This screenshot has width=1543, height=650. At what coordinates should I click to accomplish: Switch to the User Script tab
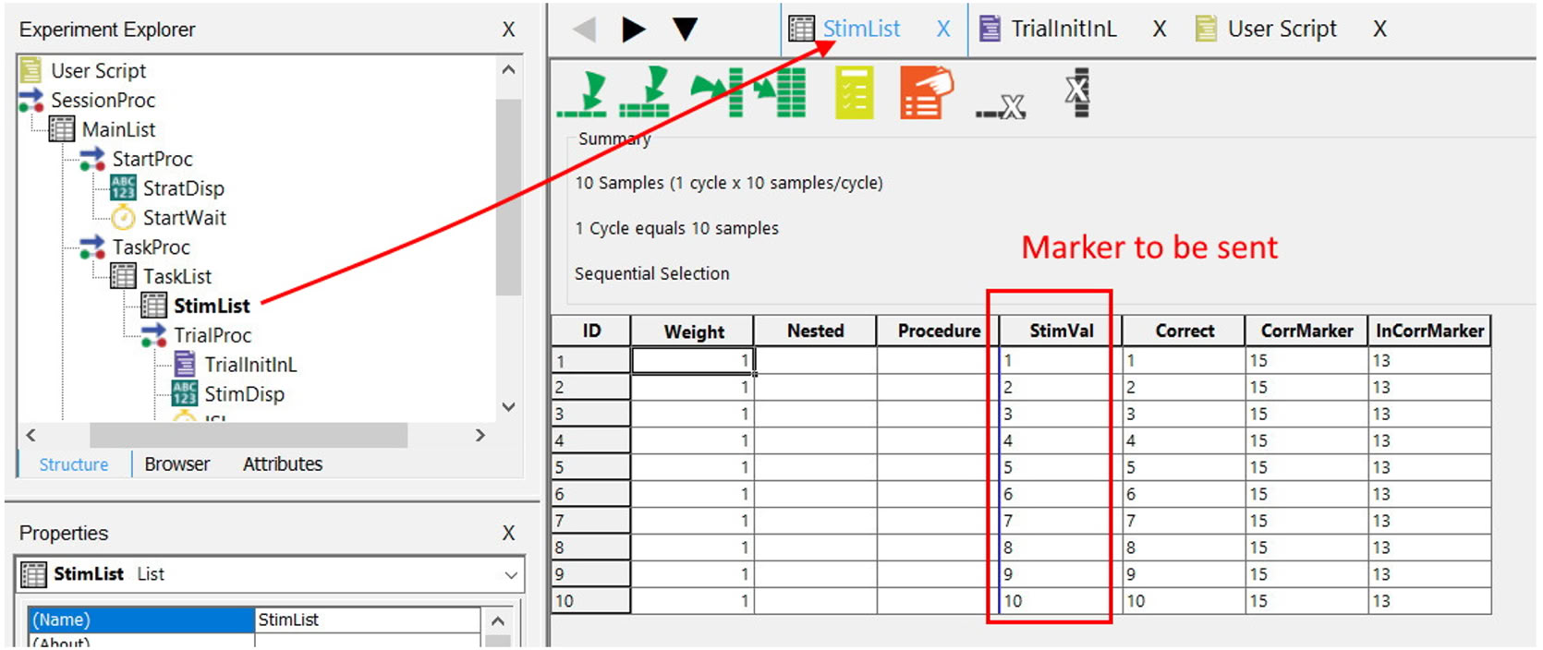click(1281, 30)
